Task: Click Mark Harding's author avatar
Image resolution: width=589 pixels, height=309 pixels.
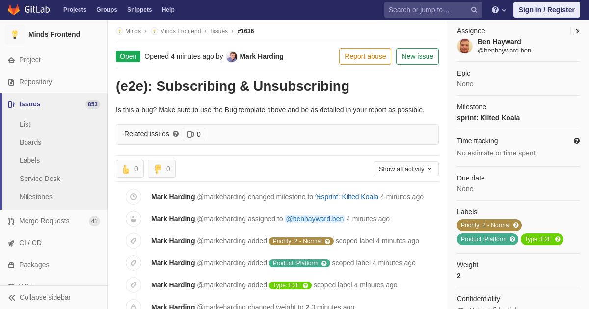Action: (232, 56)
